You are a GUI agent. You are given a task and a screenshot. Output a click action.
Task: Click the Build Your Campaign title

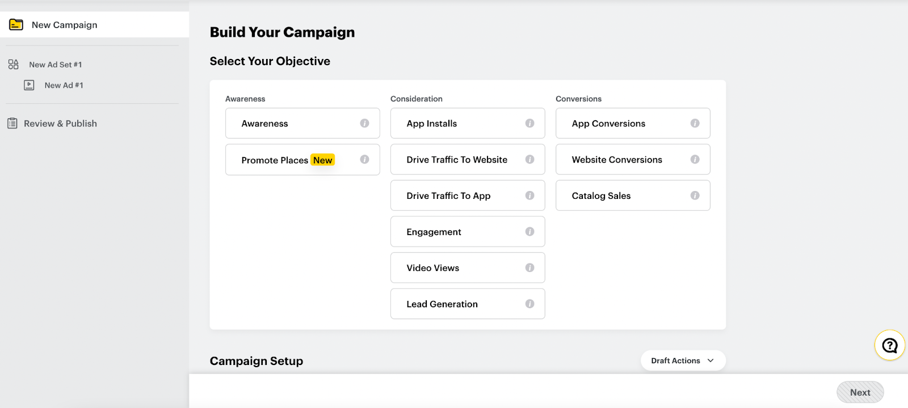click(282, 32)
